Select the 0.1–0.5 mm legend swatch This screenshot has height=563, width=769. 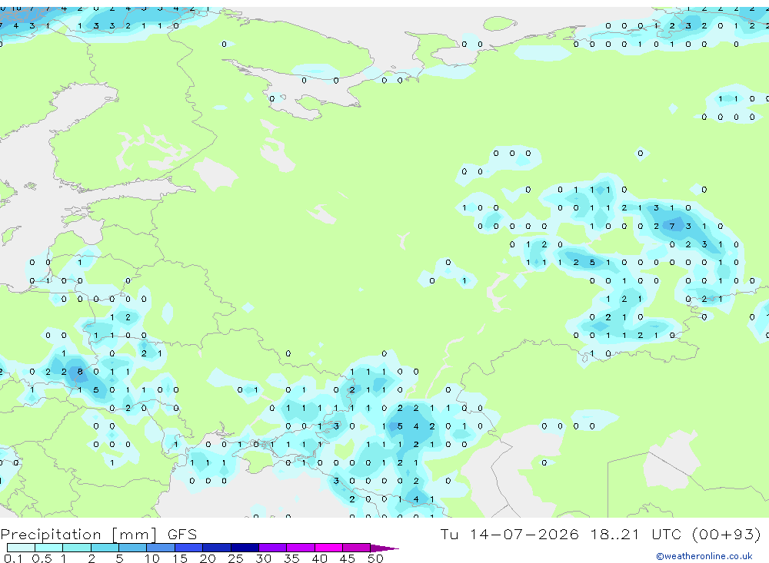21,548
